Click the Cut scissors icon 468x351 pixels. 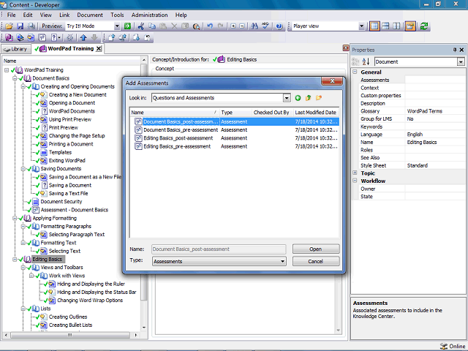point(141,26)
